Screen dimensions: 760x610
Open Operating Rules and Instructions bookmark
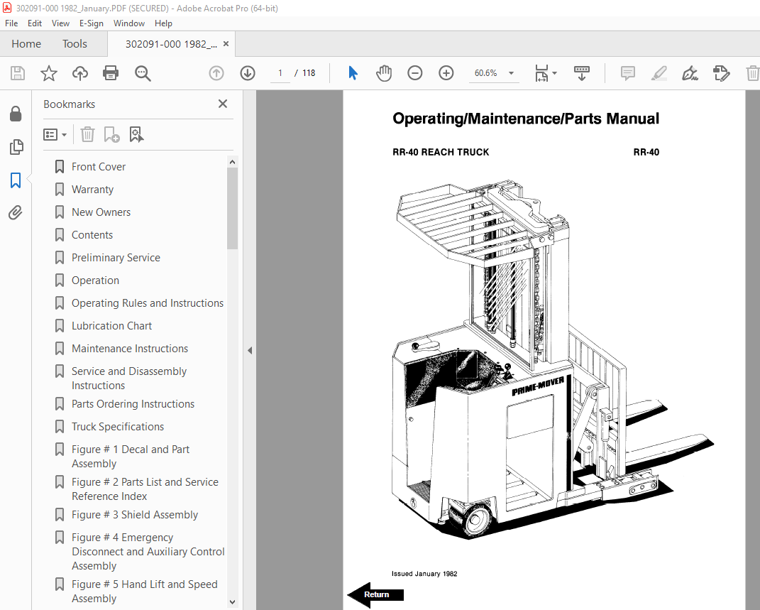pyautogui.click(x=148, y=303)
